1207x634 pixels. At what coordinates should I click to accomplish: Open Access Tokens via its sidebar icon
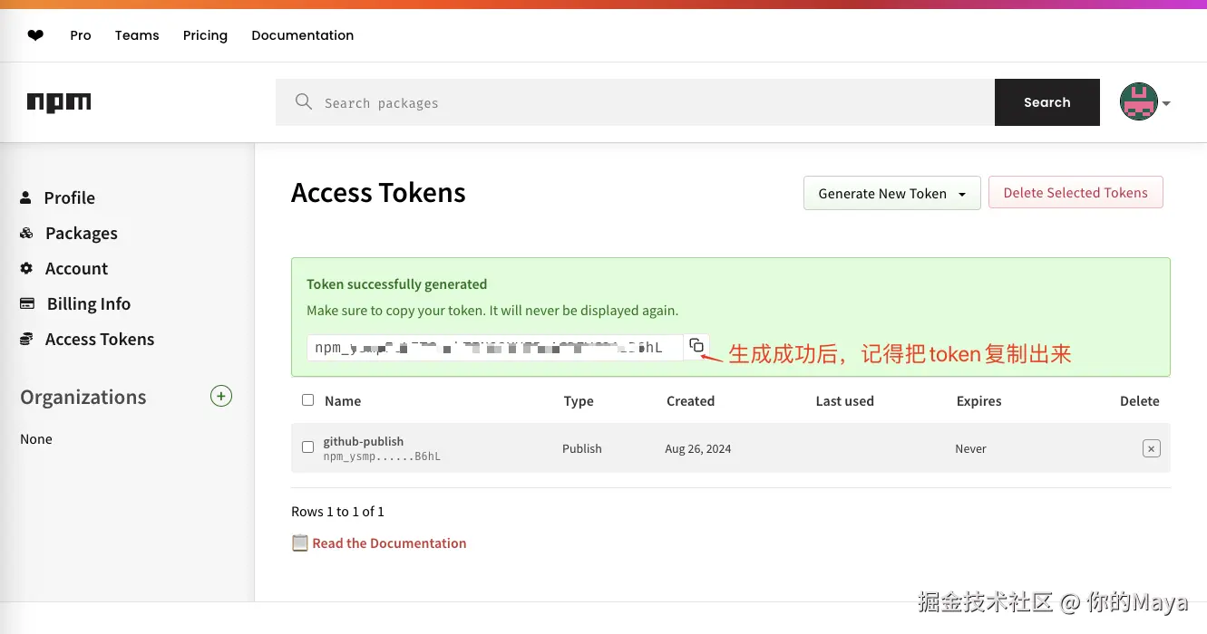tap(25, 339)
